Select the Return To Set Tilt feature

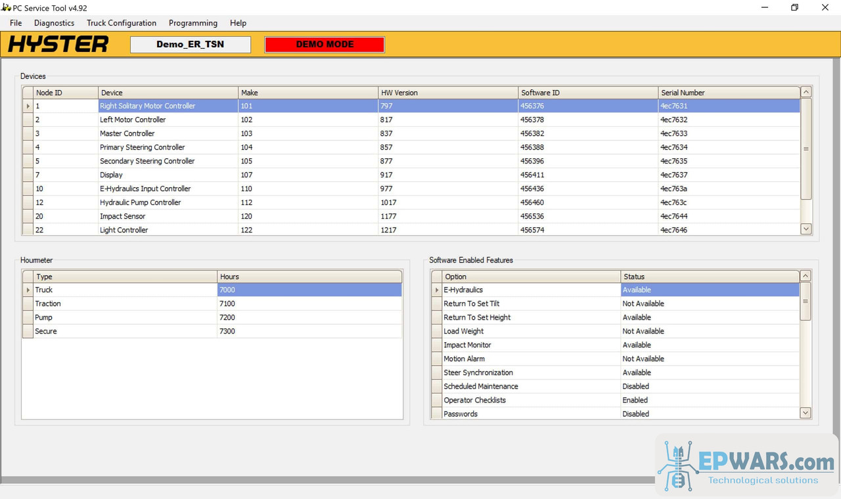click(x=615, y=303)
